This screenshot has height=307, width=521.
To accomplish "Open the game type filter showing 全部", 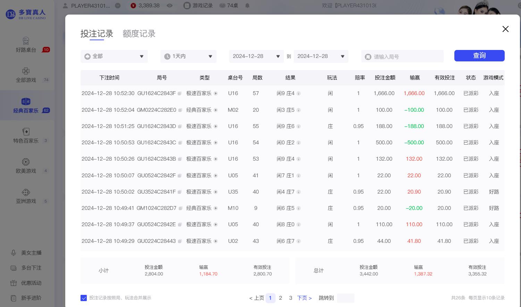I will pos(114,56).
